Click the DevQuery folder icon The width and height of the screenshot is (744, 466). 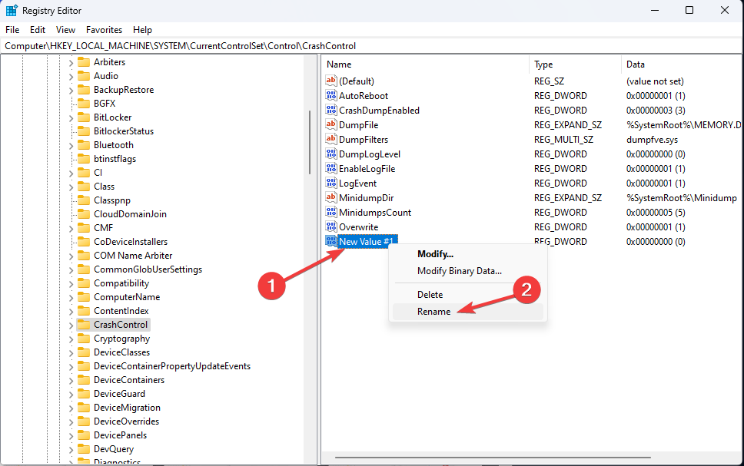pos(84,449)
